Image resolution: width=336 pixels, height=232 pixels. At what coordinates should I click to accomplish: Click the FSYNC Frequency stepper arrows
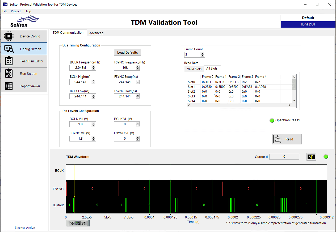[138, 68]
